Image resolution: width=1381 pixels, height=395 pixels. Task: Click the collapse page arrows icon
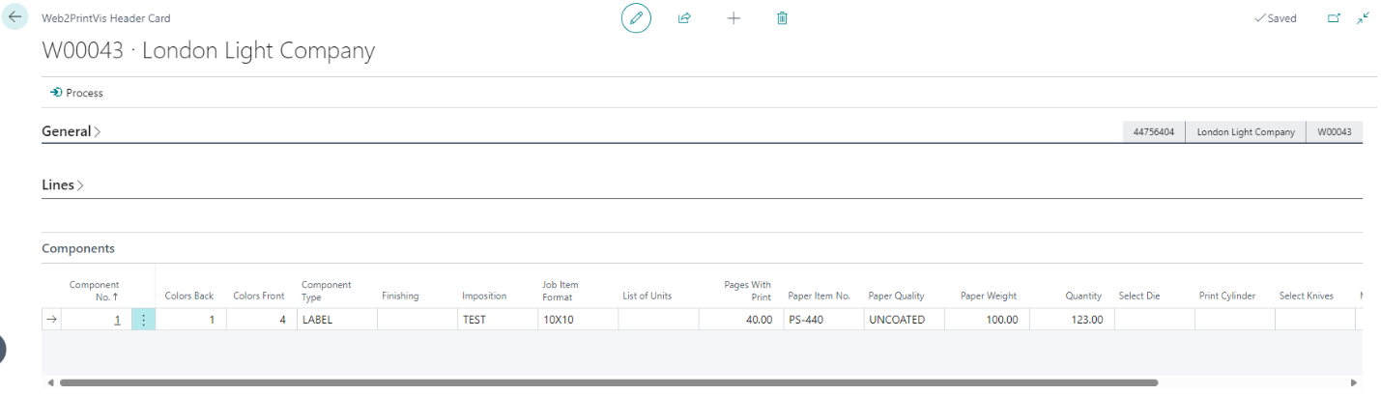coord(1364,18)
